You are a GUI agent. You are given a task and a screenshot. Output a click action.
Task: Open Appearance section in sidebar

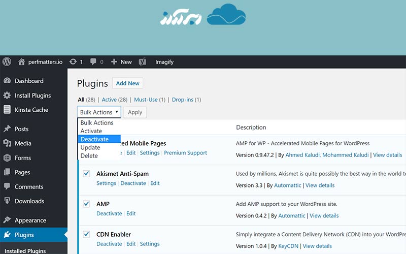click(x=30, y=220)
